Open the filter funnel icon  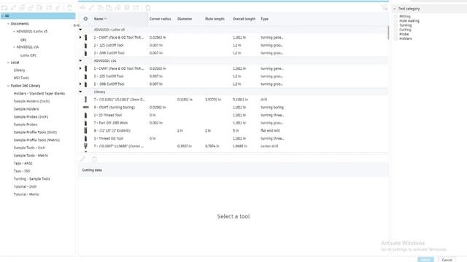coord(385,8)
